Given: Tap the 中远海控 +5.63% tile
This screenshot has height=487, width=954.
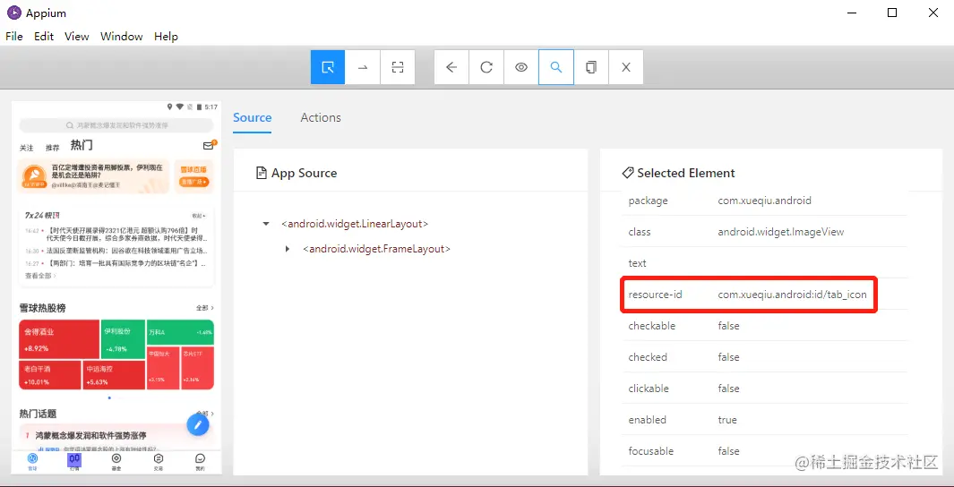Looking at the screenshot, I should pos(114,375).
